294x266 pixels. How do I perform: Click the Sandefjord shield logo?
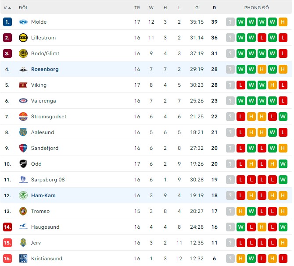23,148
